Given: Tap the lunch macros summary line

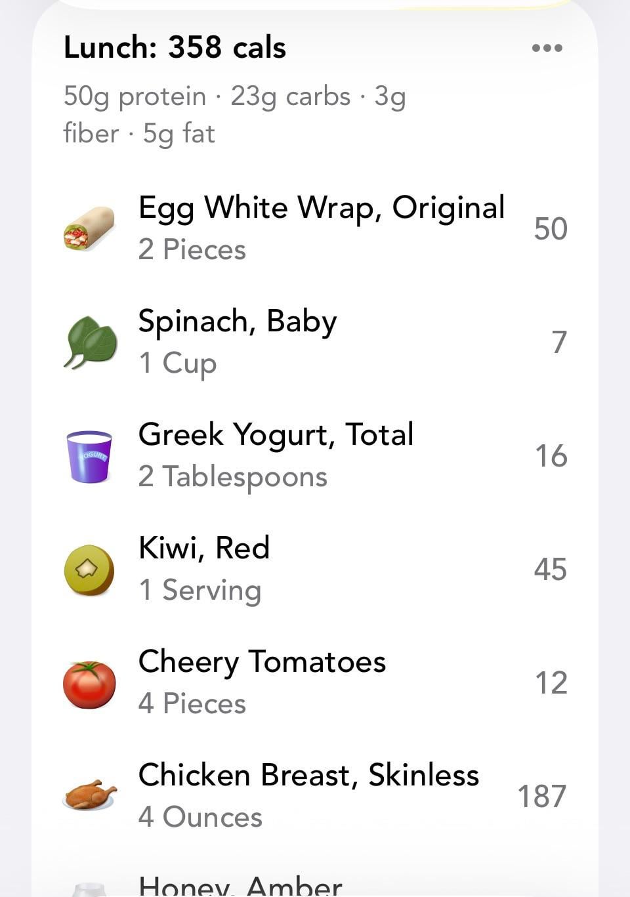Looking at the screenshot, I should click(x=234, y=115).
